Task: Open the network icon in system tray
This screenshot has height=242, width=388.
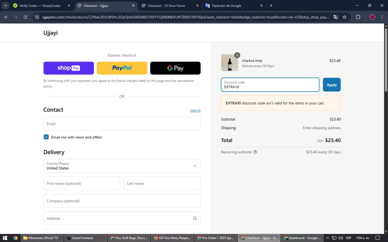Action: pyautogui.click(x=334, y=238)
